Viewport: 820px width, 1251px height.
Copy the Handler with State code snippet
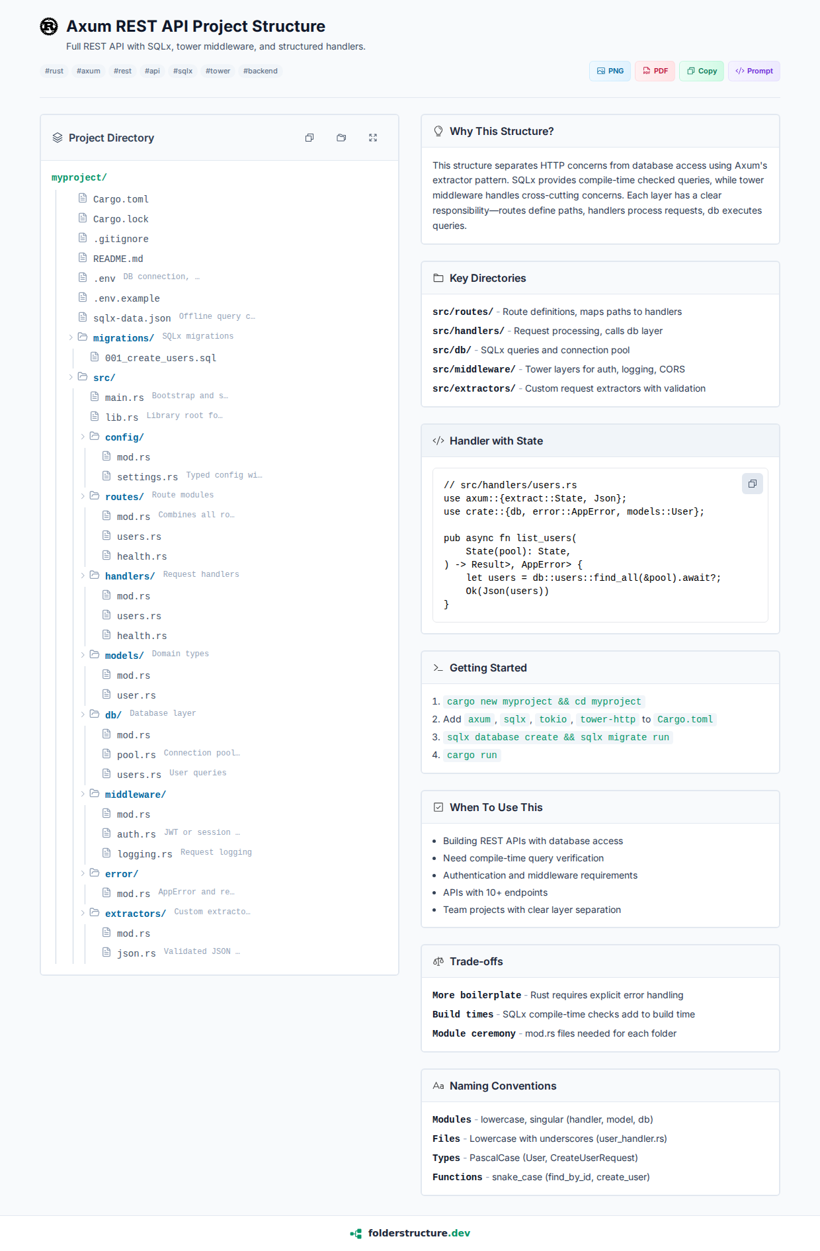[752, 484]
